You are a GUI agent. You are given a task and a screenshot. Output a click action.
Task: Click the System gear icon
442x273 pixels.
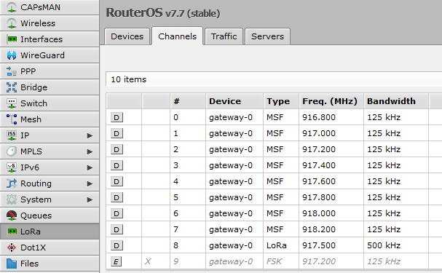12,199
